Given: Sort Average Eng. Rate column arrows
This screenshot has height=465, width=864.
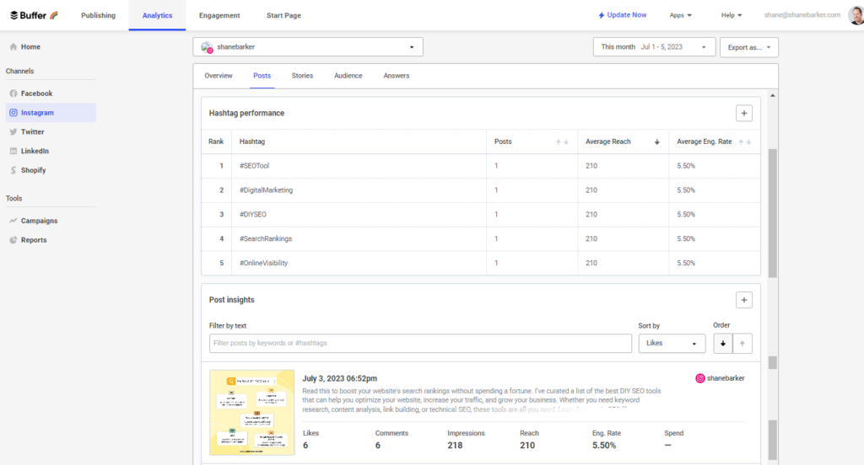Looking at the screenshot, I should coord(744,142).
